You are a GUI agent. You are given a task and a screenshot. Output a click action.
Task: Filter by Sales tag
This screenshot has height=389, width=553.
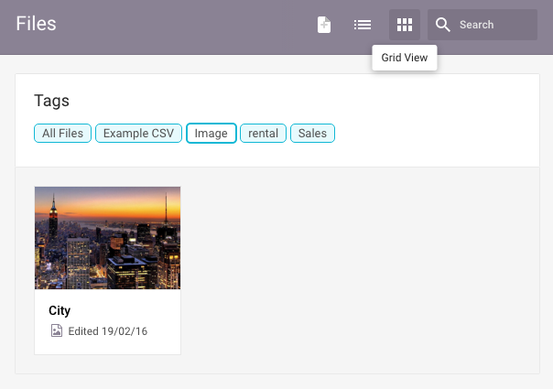click(312, 134)
